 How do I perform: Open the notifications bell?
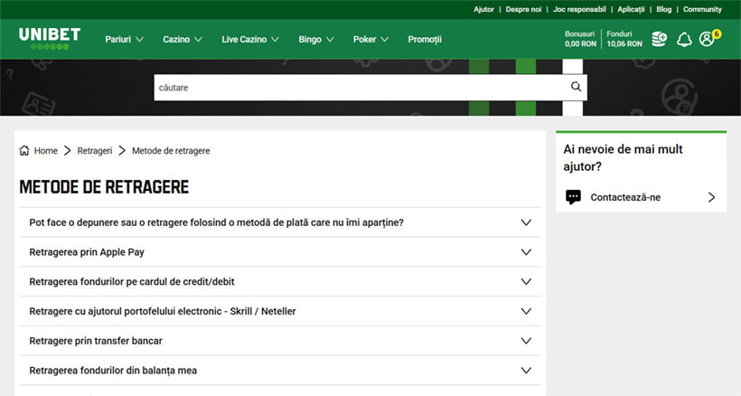[x=684, y=39]
